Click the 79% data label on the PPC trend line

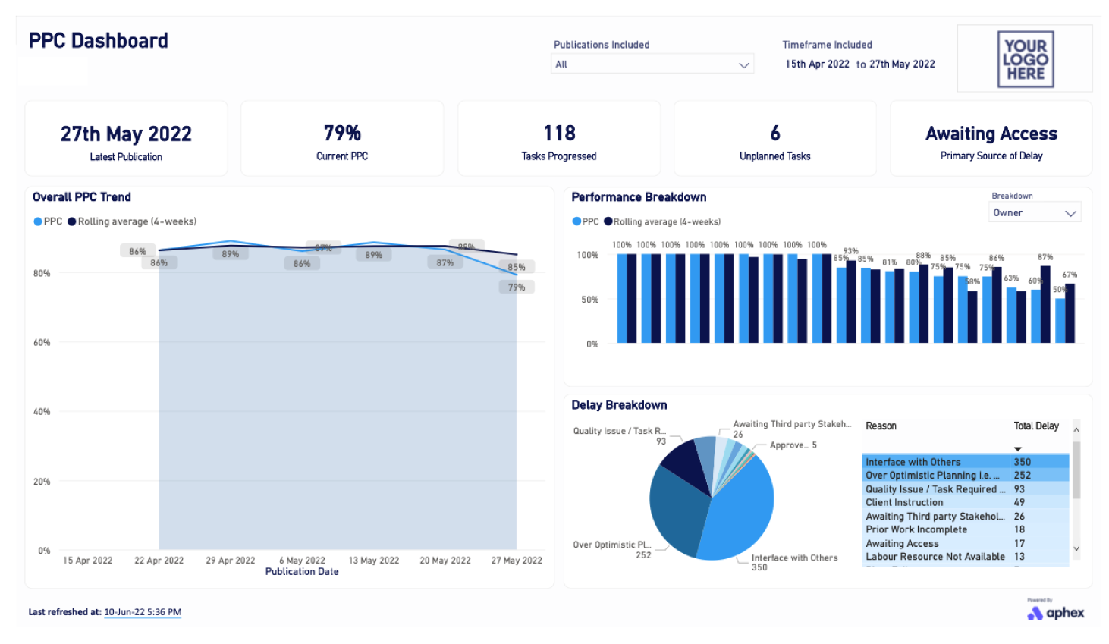click(x=515, y=287)
